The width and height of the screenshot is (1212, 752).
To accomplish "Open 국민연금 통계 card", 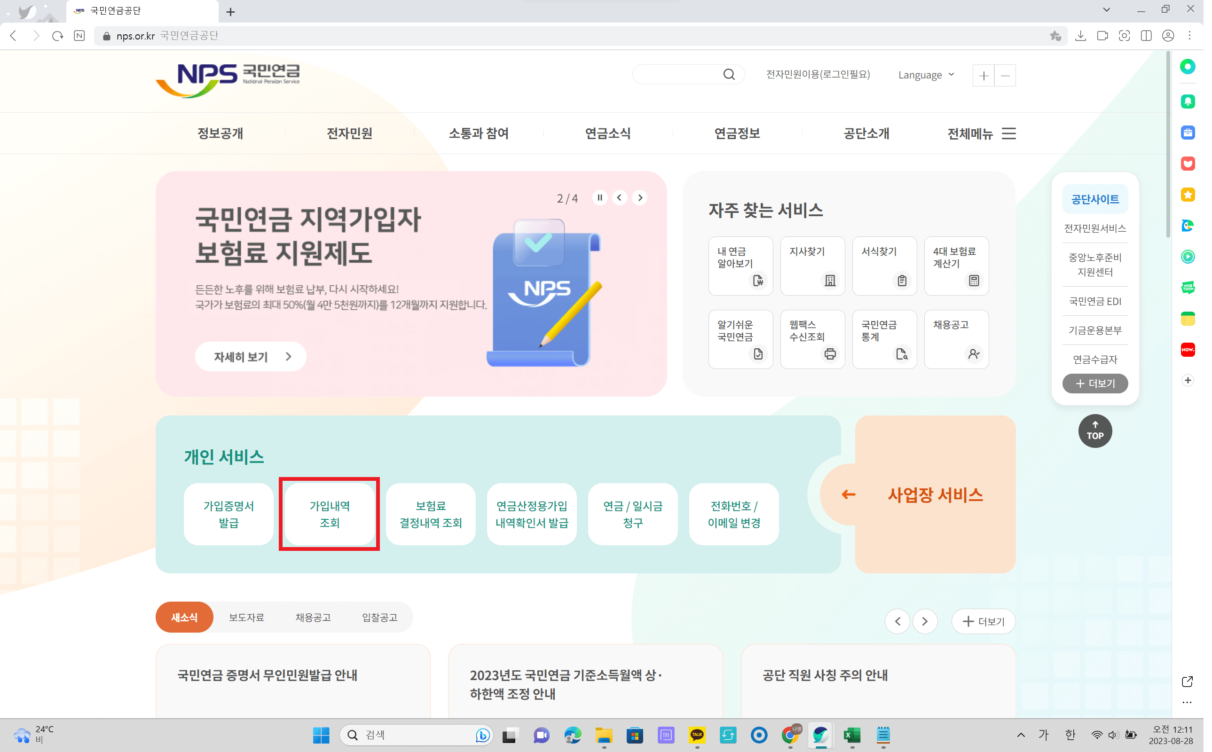I will 884,339.
